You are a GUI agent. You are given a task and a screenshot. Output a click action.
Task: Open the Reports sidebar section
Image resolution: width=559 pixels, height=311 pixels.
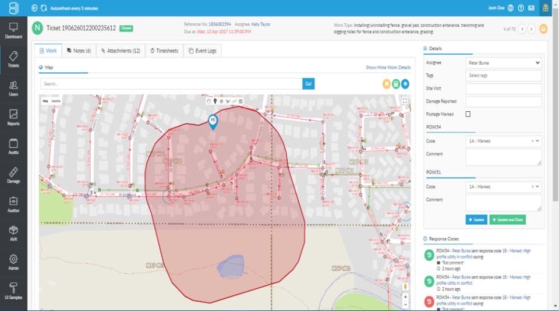[13, 118]
